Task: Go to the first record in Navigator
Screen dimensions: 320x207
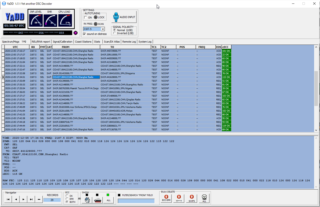Action: pos(8,199)
